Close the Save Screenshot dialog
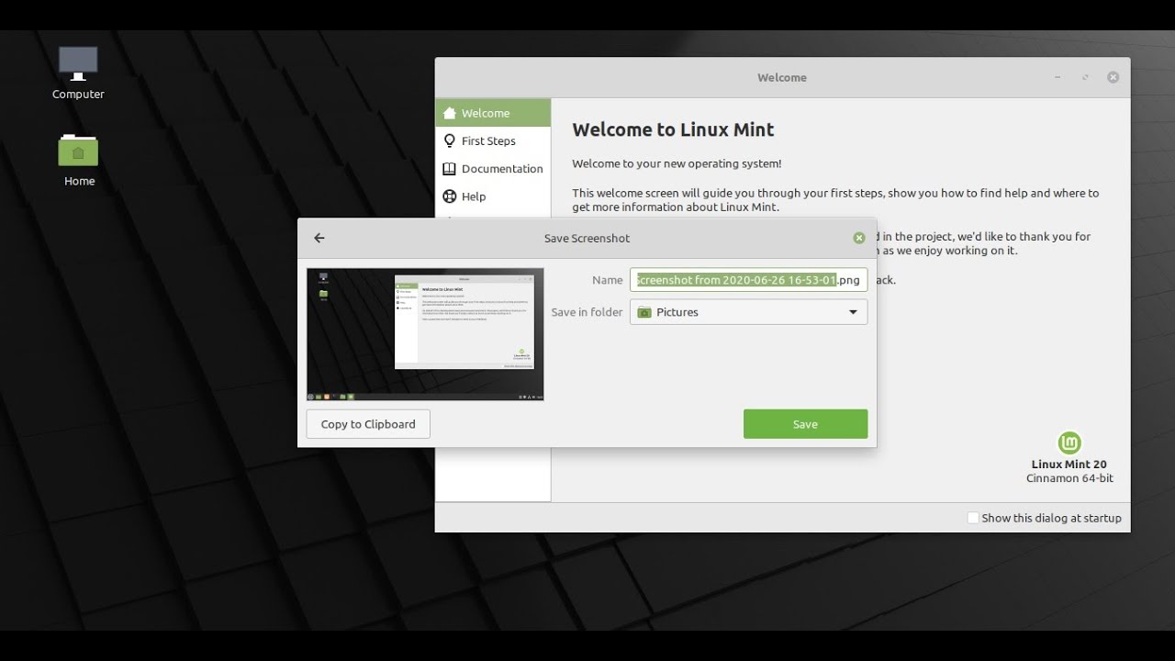The width and height of the screenshot is (1175, 661). pyautogui.click(x=859, y=238)
